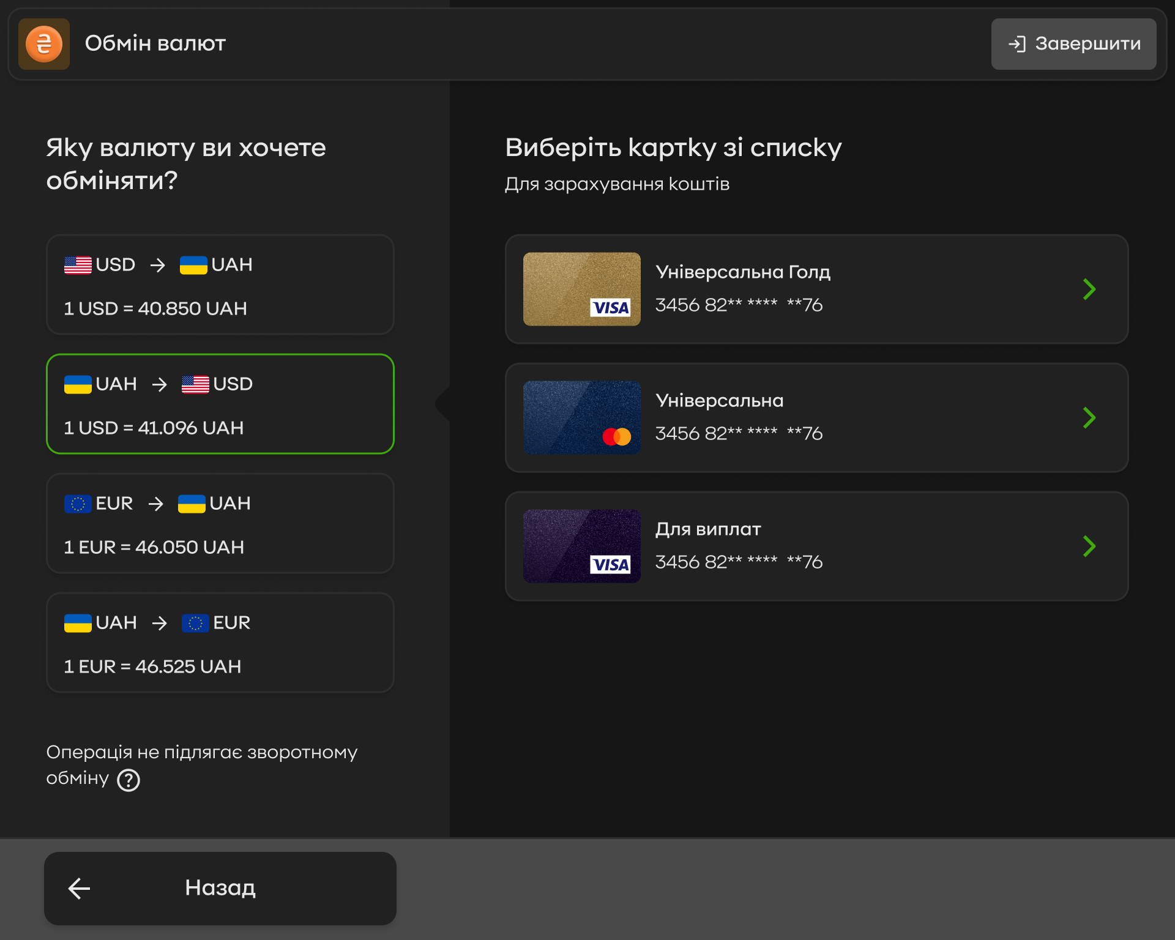The image size is (1175, 940).
Task: Select the USD to UAH exchange option
Action: [x=220, y=285]
